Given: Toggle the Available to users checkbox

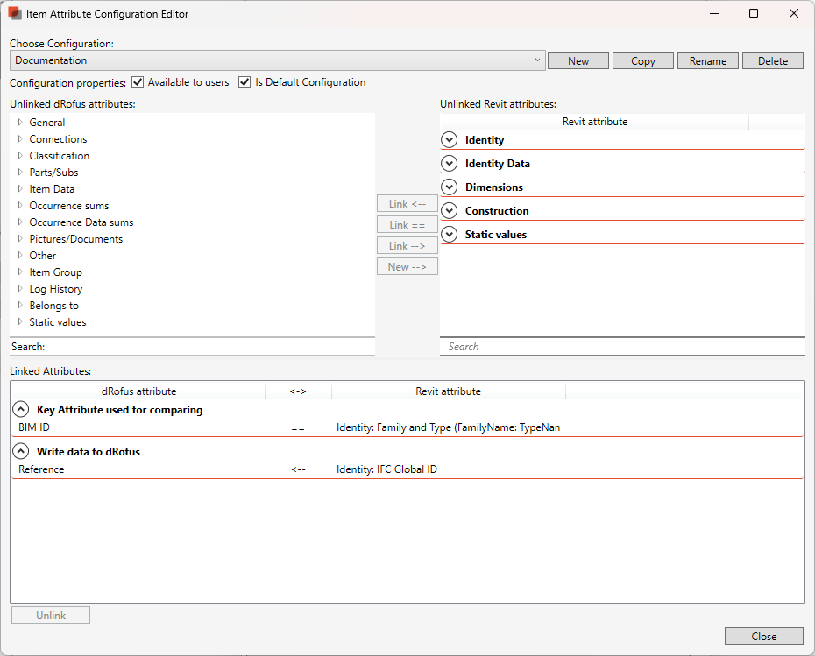Looking at the screenshot, I should pyautogui.click(x=138, y=82).
